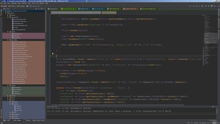This screenshot has width=220, height=124.
Task: Click the revert changes toolbar icon
Action: tap(214, 6)
